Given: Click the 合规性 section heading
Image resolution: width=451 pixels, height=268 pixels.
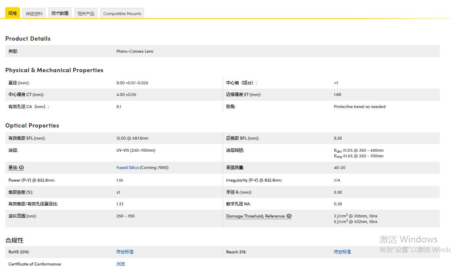Looking at the screenshot, I should pyautogui.click(x=14, y=240).
